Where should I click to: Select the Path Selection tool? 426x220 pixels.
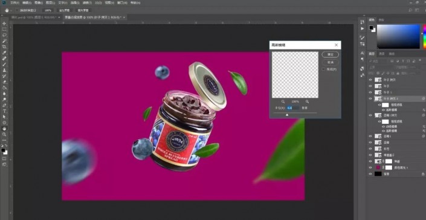(x=4, y=117)
